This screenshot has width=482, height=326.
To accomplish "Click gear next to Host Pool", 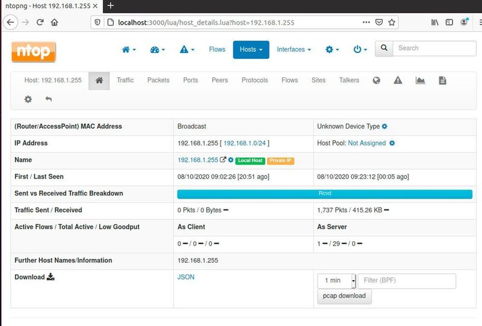I will (x=392, y=143).
